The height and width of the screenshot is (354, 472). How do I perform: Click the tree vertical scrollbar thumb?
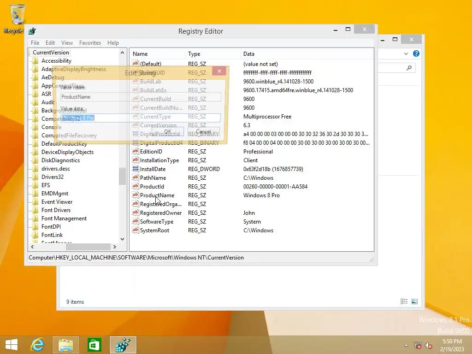coord(122,177)
